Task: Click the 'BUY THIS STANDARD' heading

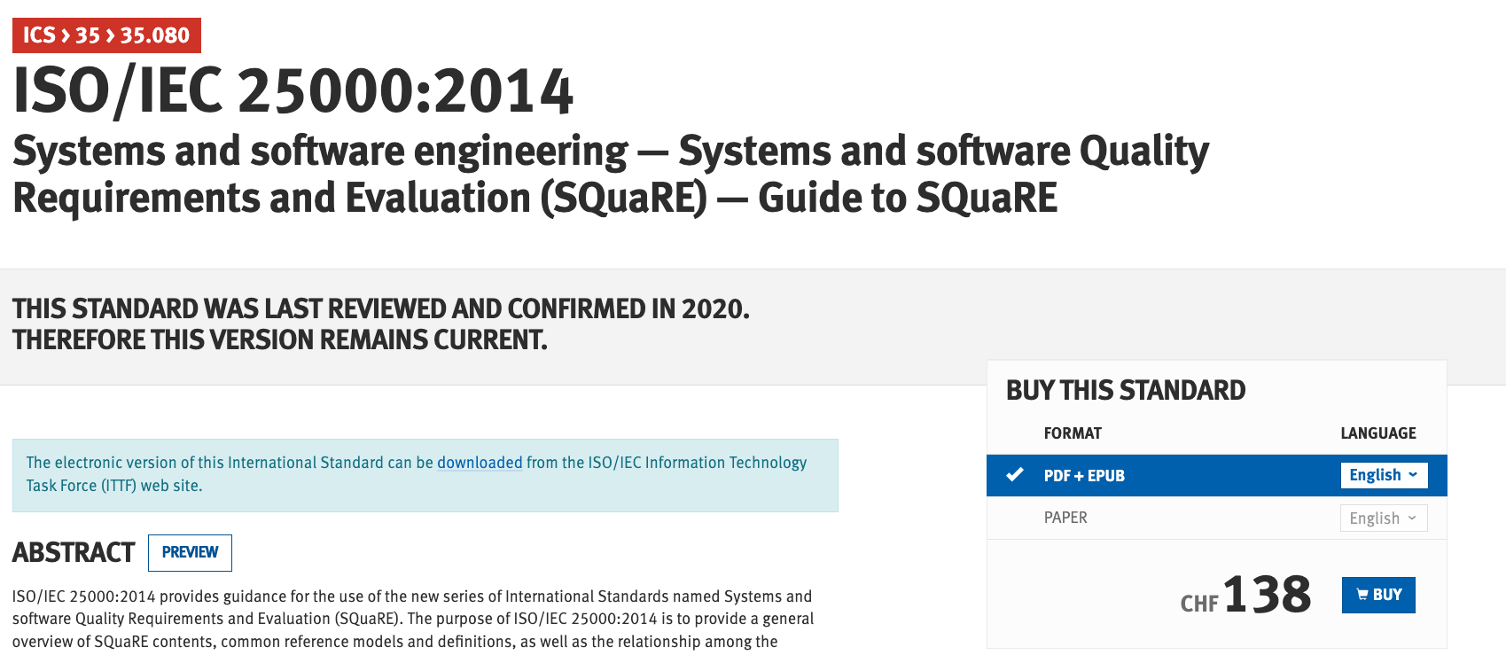Action: click(x=1126, y=390)
